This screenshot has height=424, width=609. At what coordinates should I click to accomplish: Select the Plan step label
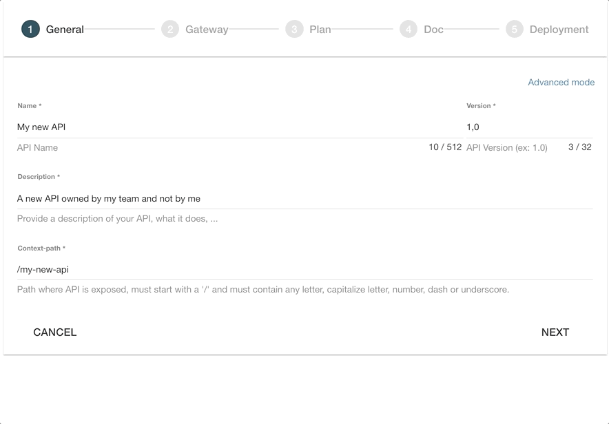pyautogui.click(x=320, y=30)
